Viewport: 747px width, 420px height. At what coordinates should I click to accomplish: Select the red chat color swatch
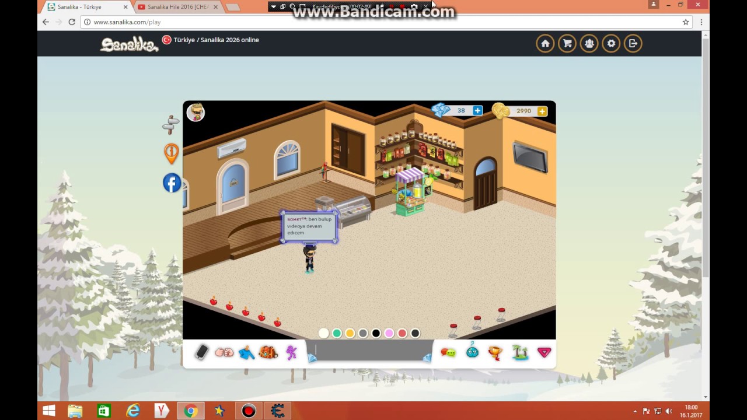(402, 333)
